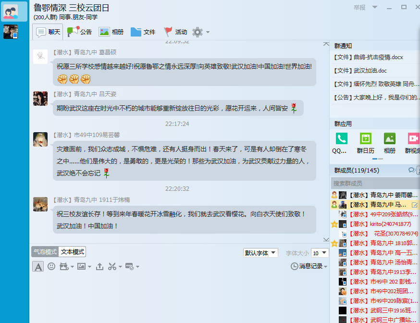Open the 活动 activities tab
The width and height of the screenshot is (420, 323).
click(175, 32)
